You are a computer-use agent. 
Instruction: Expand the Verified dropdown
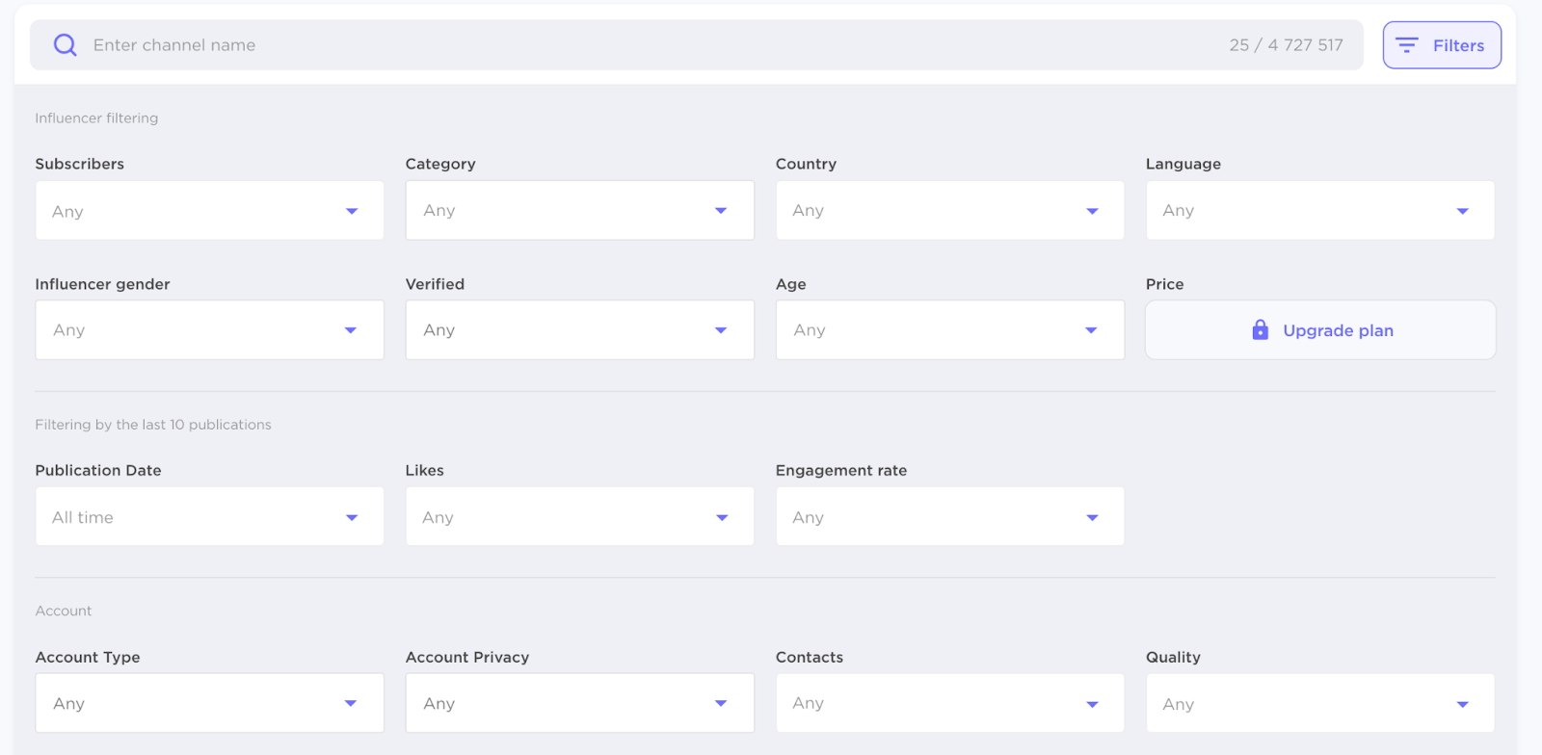coord(579,330)
